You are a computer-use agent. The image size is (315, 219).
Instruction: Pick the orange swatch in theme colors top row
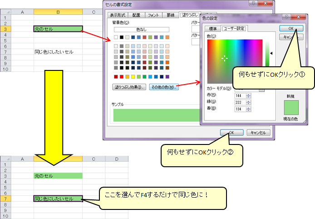pos(167,37)
